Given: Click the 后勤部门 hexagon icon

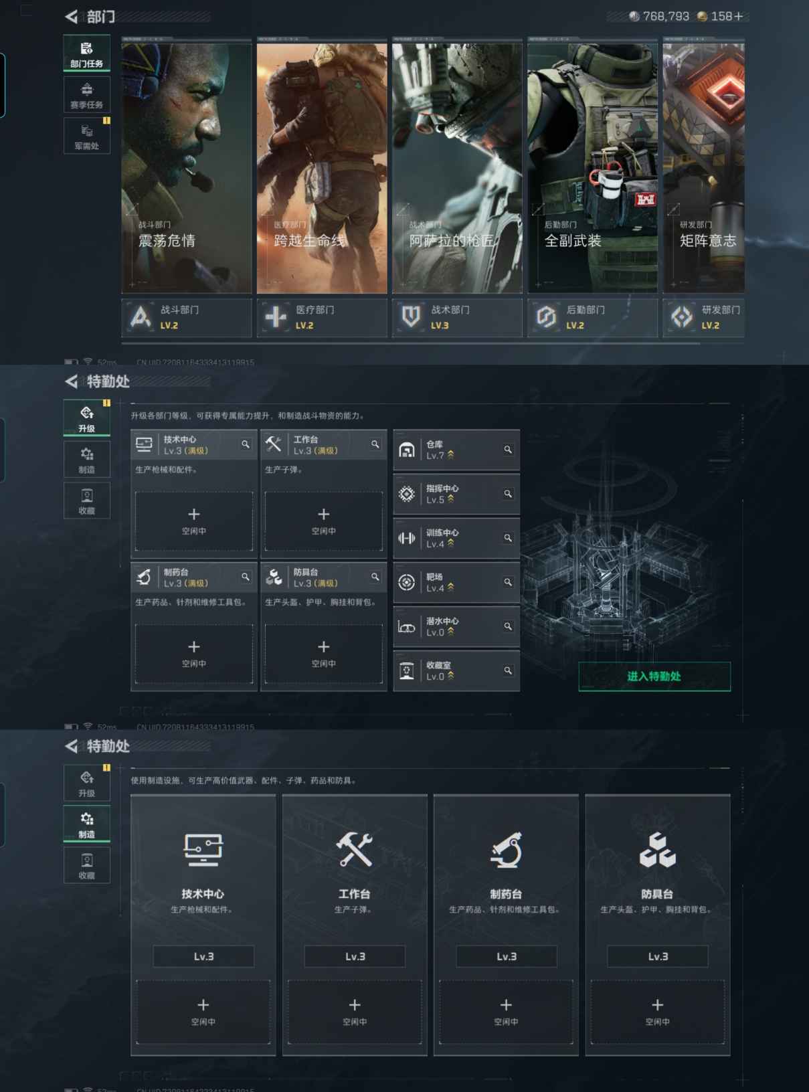Looking at the screenshot, I should click(546, 317).
